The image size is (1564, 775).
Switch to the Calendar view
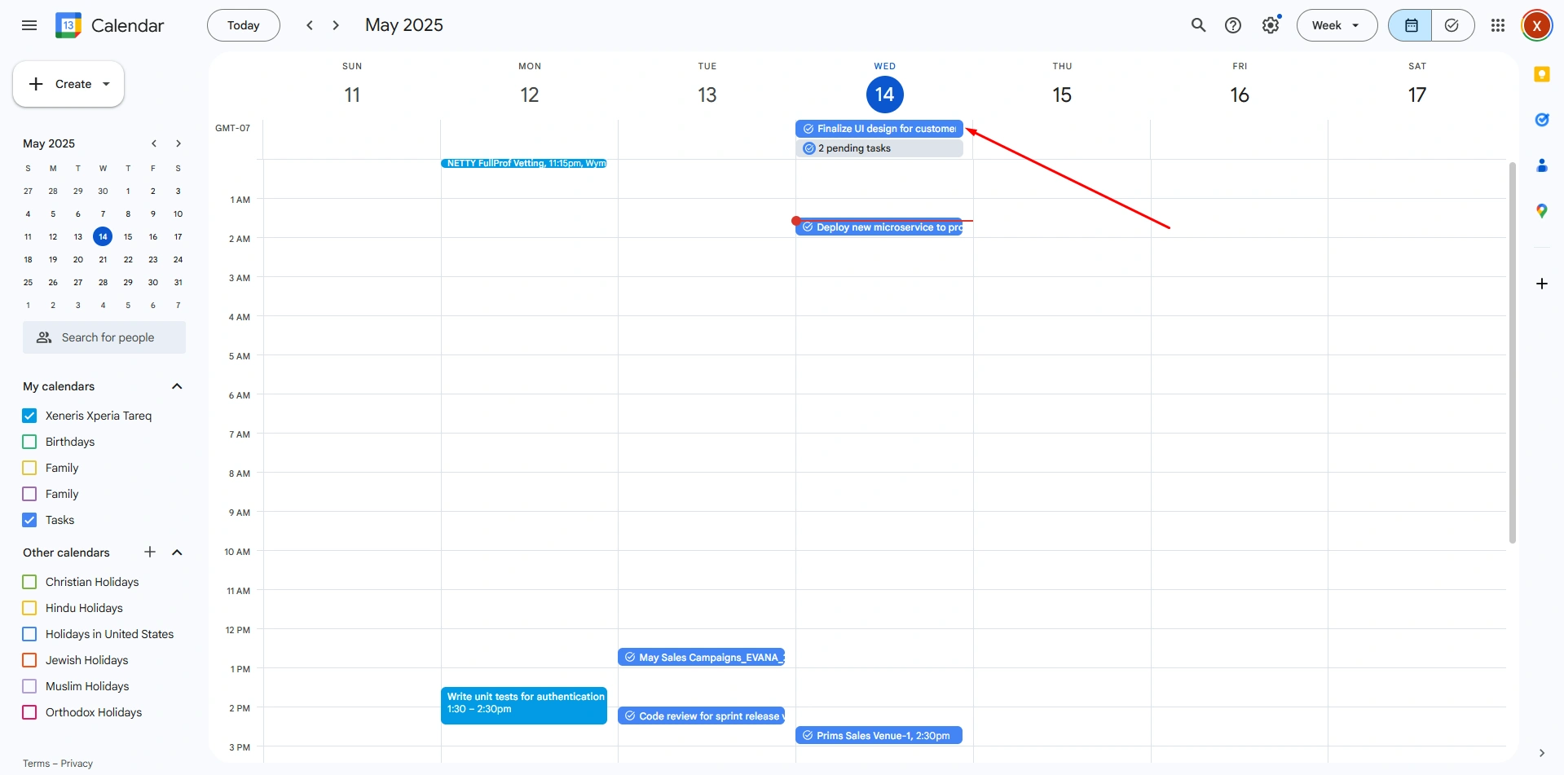tap(1411, 25)
